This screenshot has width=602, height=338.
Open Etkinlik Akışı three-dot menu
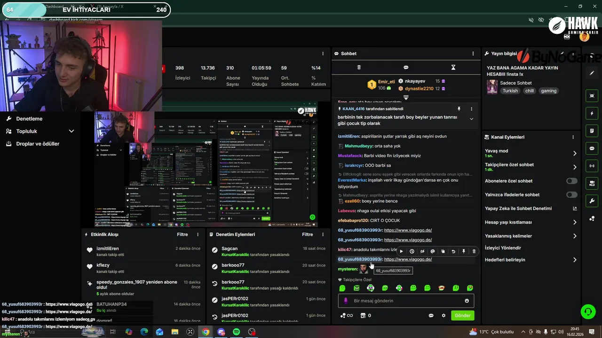[198, 234]
